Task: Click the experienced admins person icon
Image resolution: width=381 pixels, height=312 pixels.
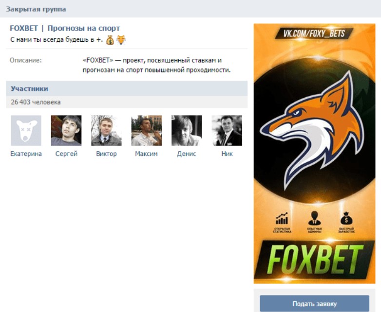Action: coord(314,218)
